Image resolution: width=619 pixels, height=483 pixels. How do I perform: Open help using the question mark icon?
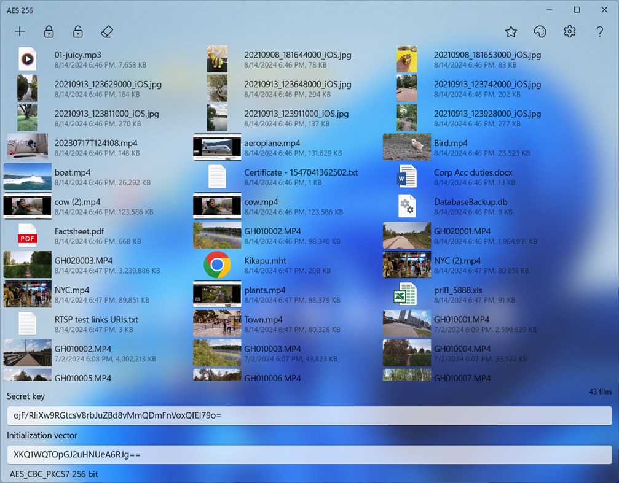pyautogui.click(x=599, y=31)
